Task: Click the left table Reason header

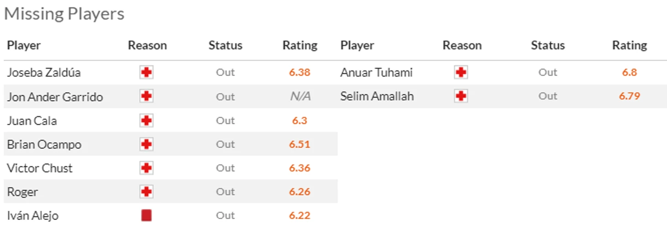Action: (x=147, y=46)
